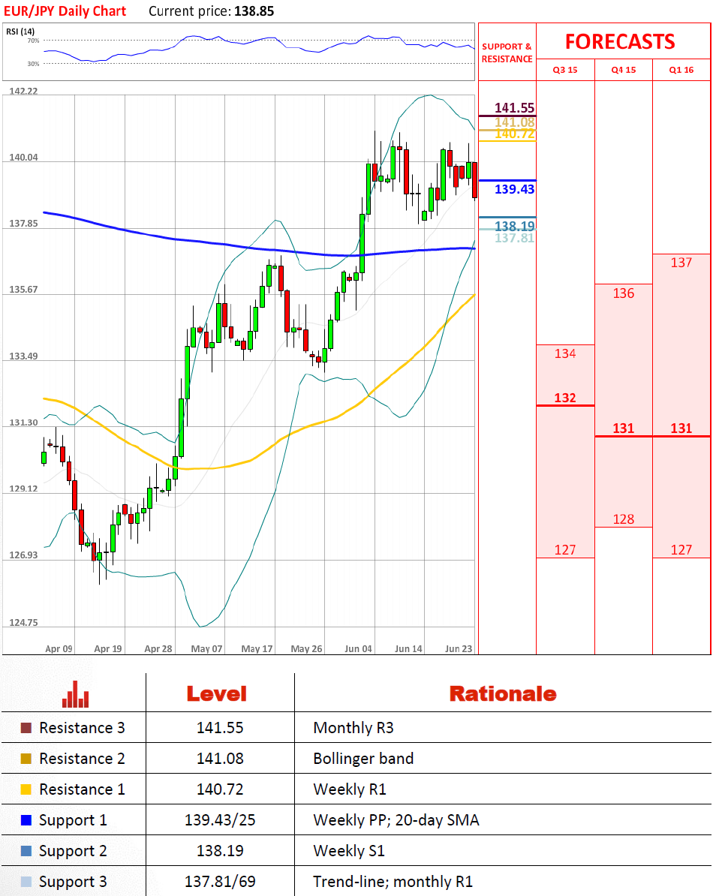Click the RSI 70% level label

[33, 41]
